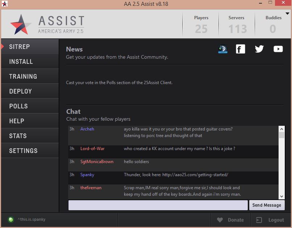The width and height of the screenshot is (292, 228).
Task: Open the POLLS section
Action: (30, 106)
